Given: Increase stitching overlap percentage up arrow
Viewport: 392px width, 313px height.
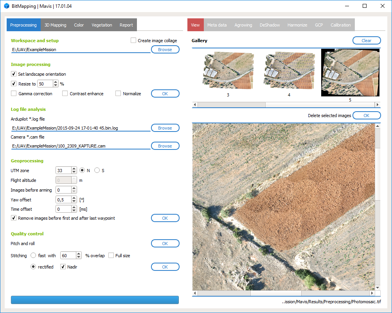Looking at the screenshot, I should pyautogui.click(x=79, y=254).
